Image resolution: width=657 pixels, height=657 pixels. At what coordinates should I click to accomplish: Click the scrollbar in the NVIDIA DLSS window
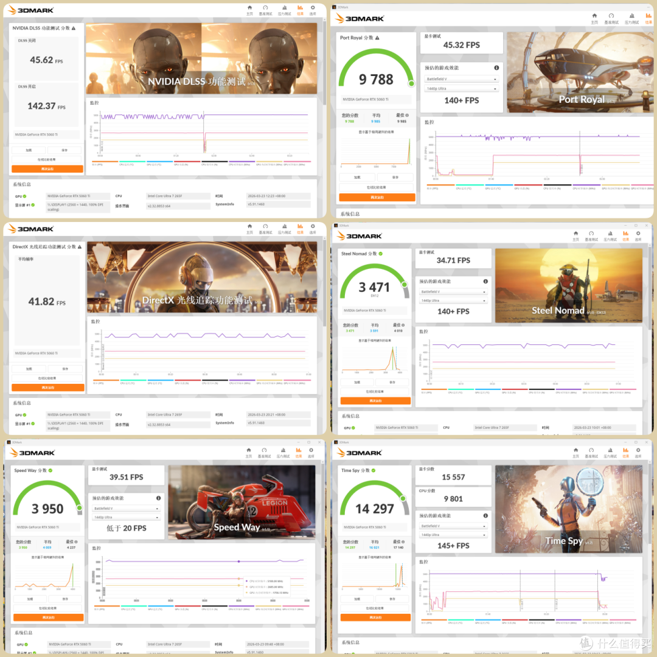click(324, 63)
